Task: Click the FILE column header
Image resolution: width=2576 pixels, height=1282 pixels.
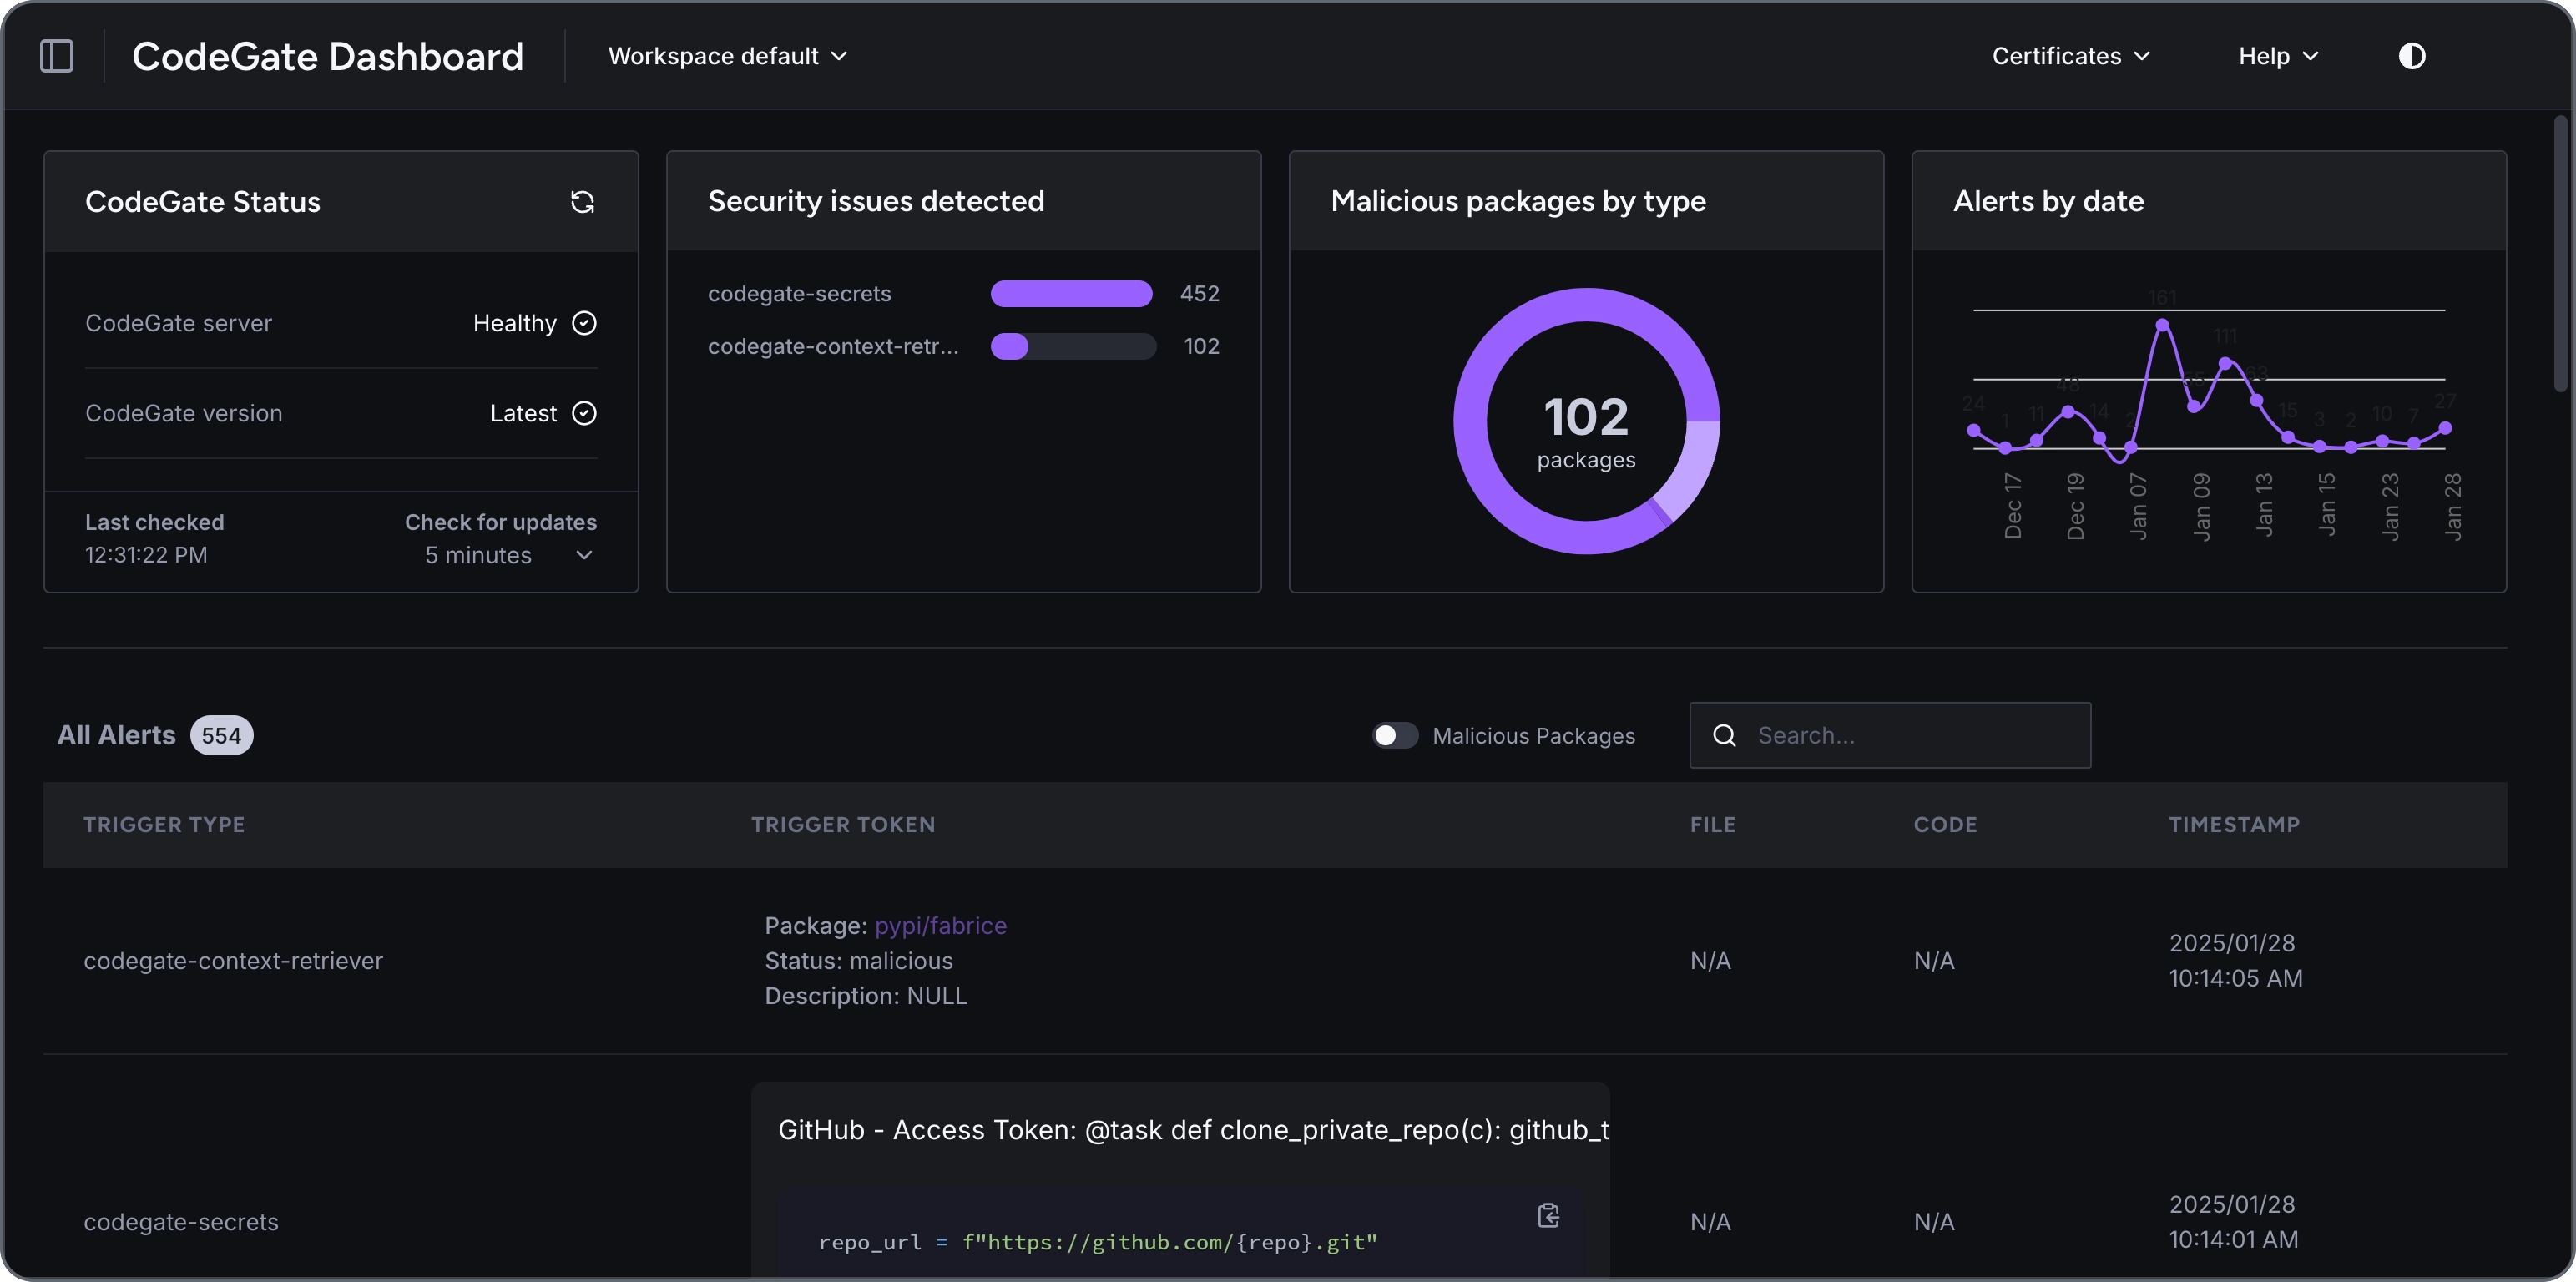Action: click(1712, 825)
